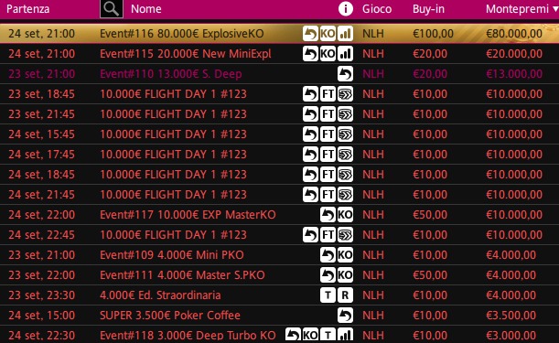Select flight starting 24 set, 22:45

[280, 235]
